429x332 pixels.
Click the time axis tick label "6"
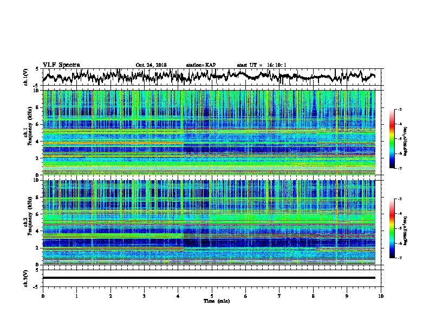[246, 296]
